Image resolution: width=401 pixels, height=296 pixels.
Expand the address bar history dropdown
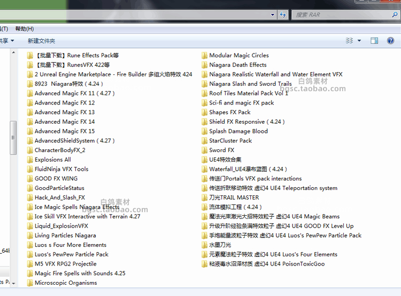click(273, 14)
